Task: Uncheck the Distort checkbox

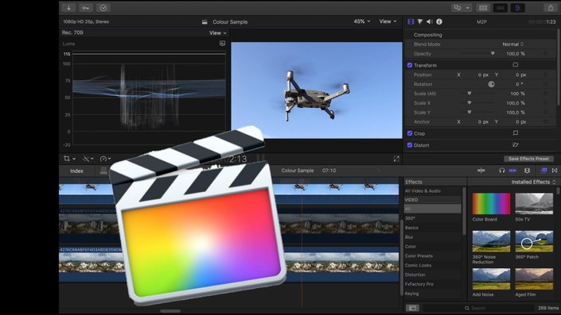Action: [410, 145]
